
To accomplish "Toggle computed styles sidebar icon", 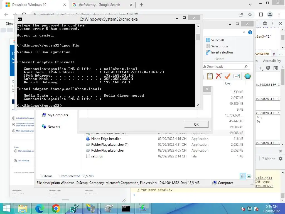I will pyautogui.click(x=276, y=68).
